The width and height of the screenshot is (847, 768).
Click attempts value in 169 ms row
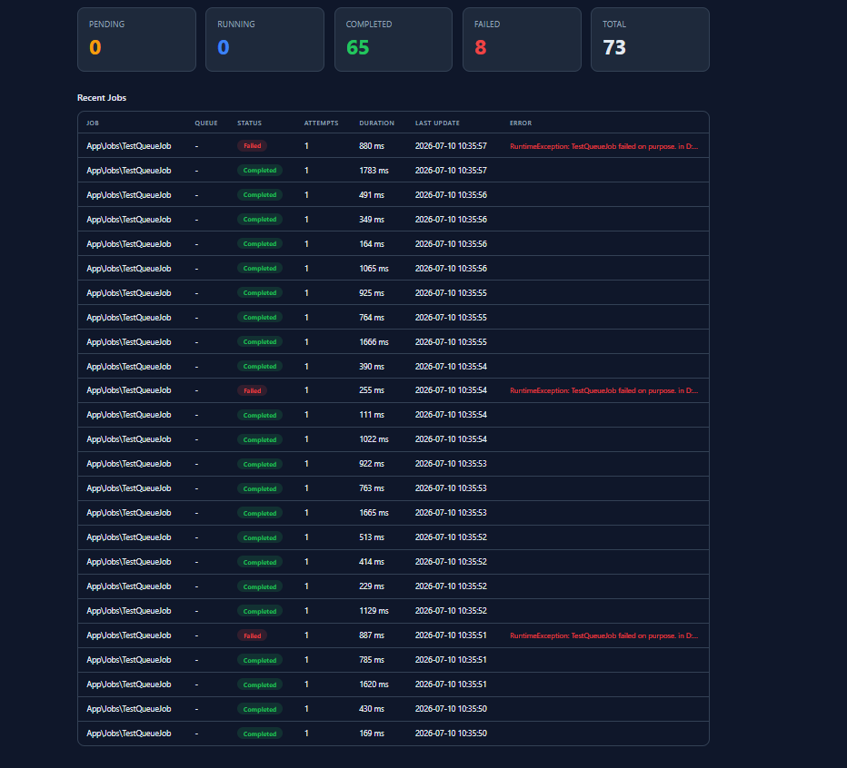306,734
